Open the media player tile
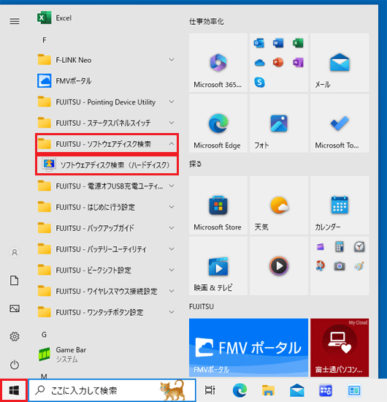Viewport: 387px width, 402px height. [279, 266]
